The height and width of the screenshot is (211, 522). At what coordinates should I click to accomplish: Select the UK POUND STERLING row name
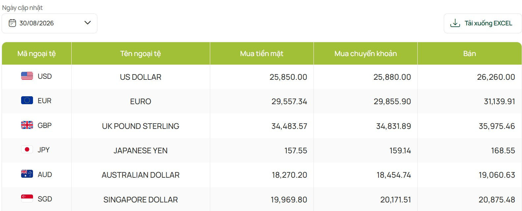[141, 126]
